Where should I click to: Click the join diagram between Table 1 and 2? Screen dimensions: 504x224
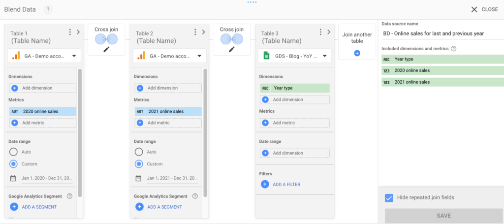click(106, 39)
